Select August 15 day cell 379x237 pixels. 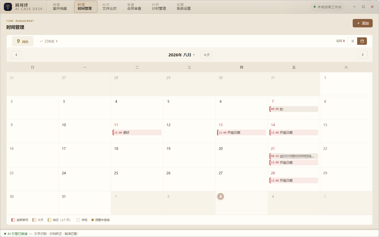[346, 131]
